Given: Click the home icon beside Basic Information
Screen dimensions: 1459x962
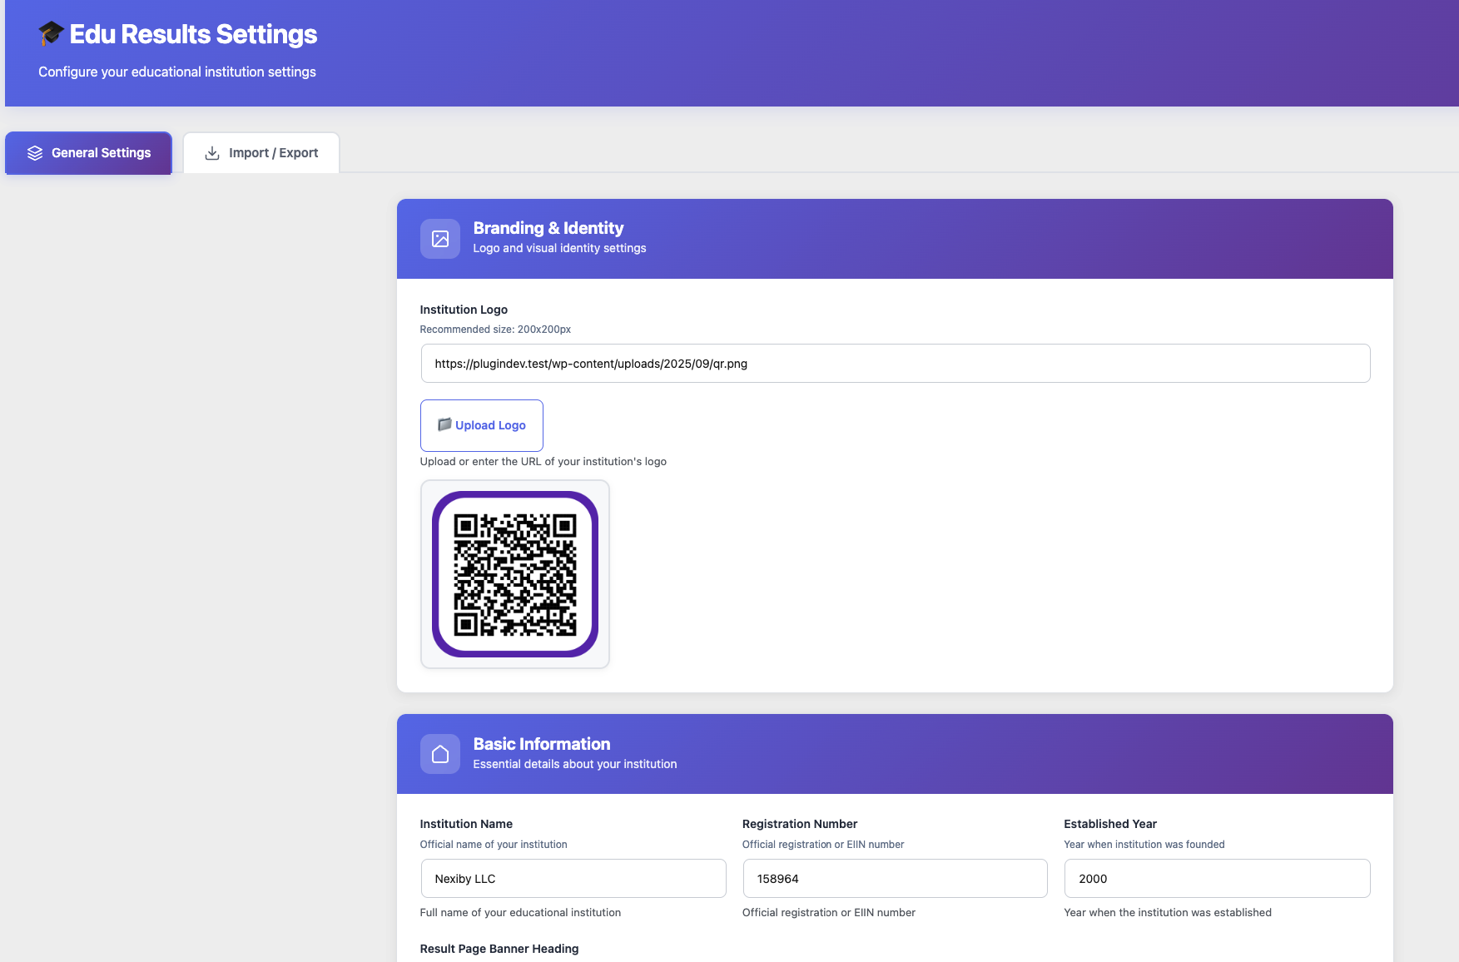Looking at the screenshot, I should tap(440, 754).
